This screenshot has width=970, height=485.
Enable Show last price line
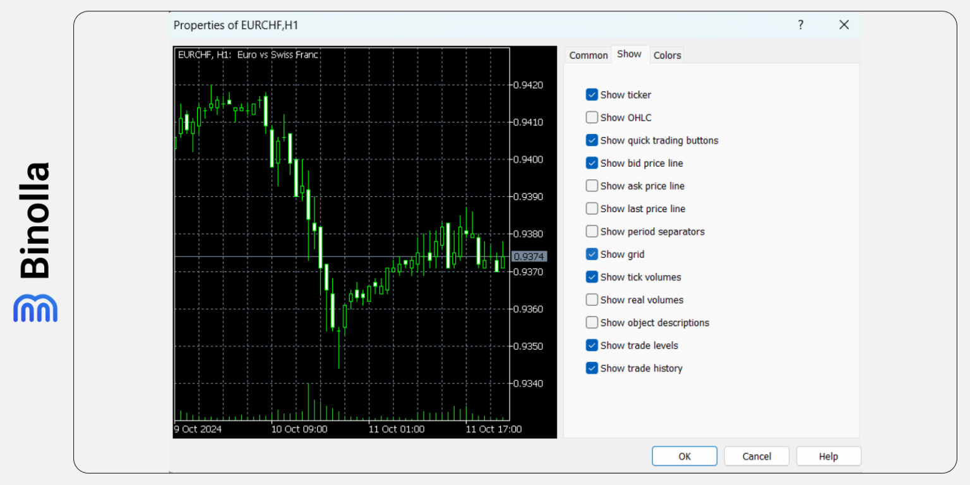click(x=592, y=208)
